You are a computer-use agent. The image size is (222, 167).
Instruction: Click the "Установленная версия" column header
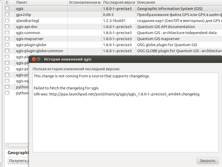pos(84,2)
